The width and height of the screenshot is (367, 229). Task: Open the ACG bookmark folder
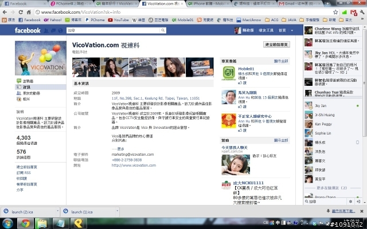(272, 20)
